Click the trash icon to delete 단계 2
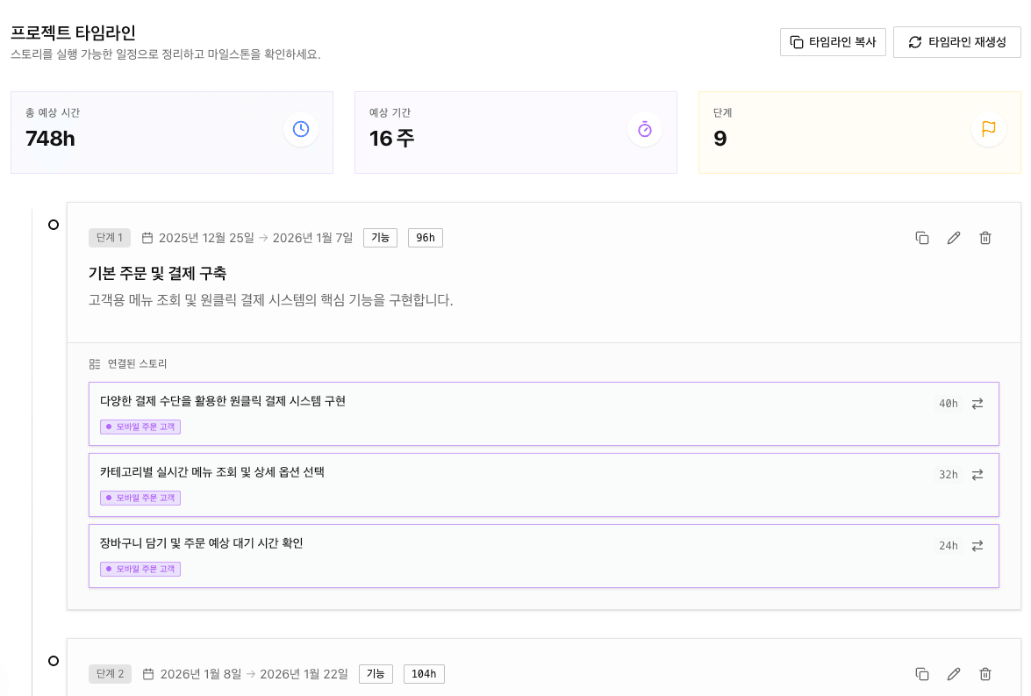The height and width of the screenshot is (696, 1031). point(985,673)
